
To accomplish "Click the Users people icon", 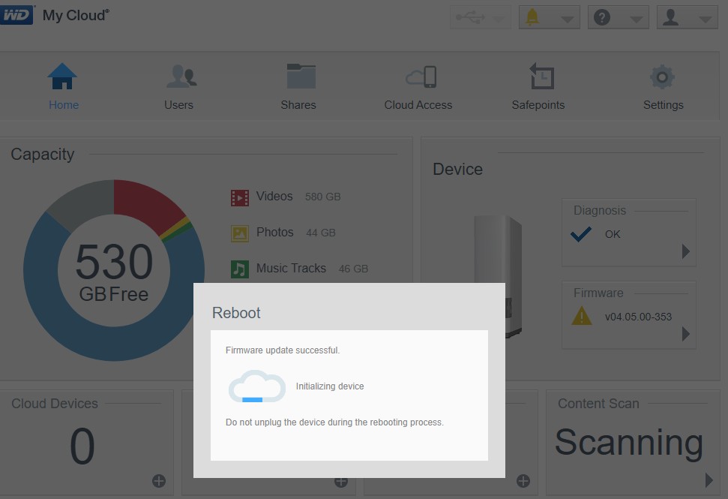I will [x=181, y=77].
